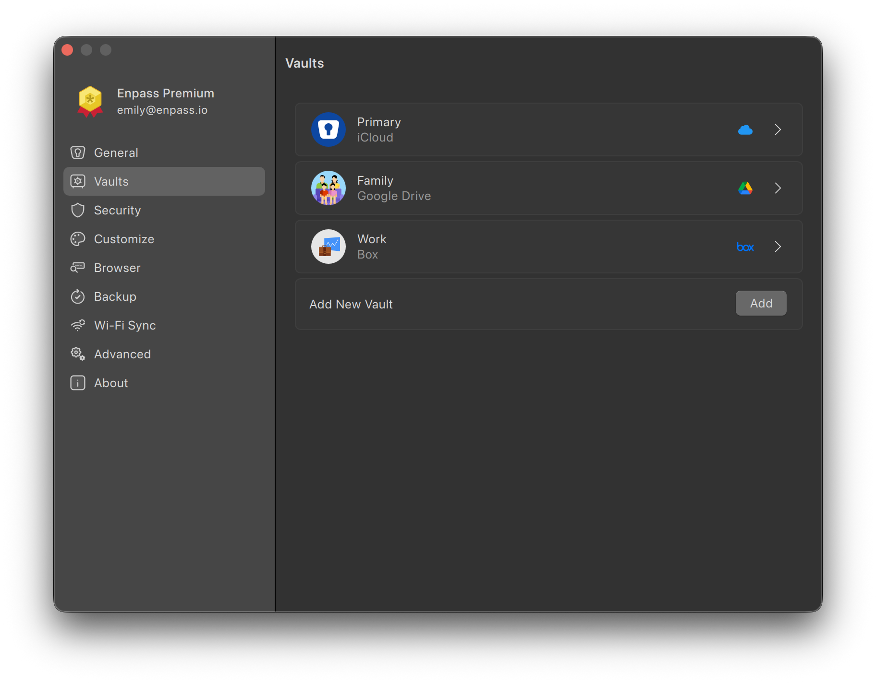Viewport: 876px width, 683px height.
Task: Click the Security shield icon
Action: [78, 210]
